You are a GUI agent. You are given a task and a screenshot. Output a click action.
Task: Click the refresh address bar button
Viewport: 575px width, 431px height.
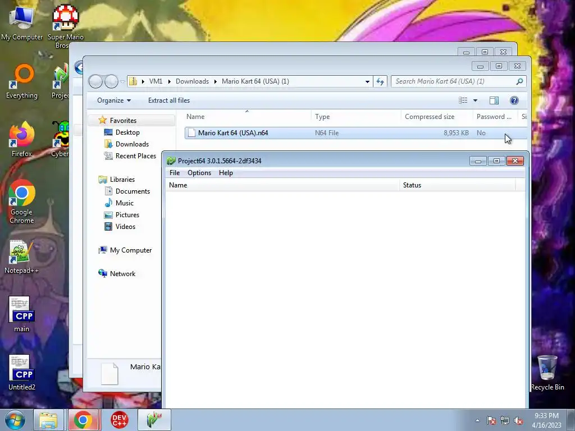coord(380,81)
